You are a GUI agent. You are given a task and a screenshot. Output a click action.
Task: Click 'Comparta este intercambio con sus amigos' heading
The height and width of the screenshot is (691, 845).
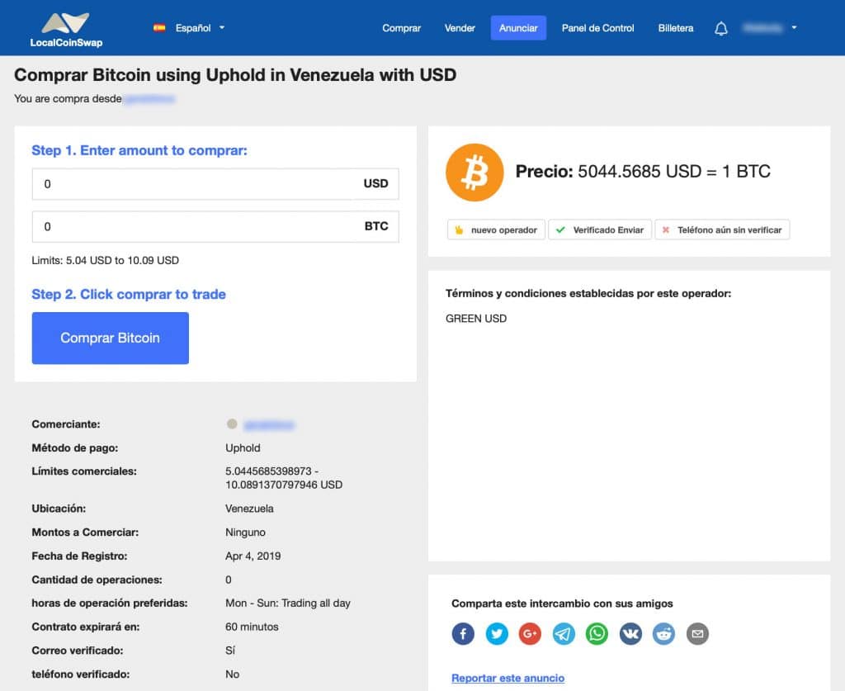562,603
